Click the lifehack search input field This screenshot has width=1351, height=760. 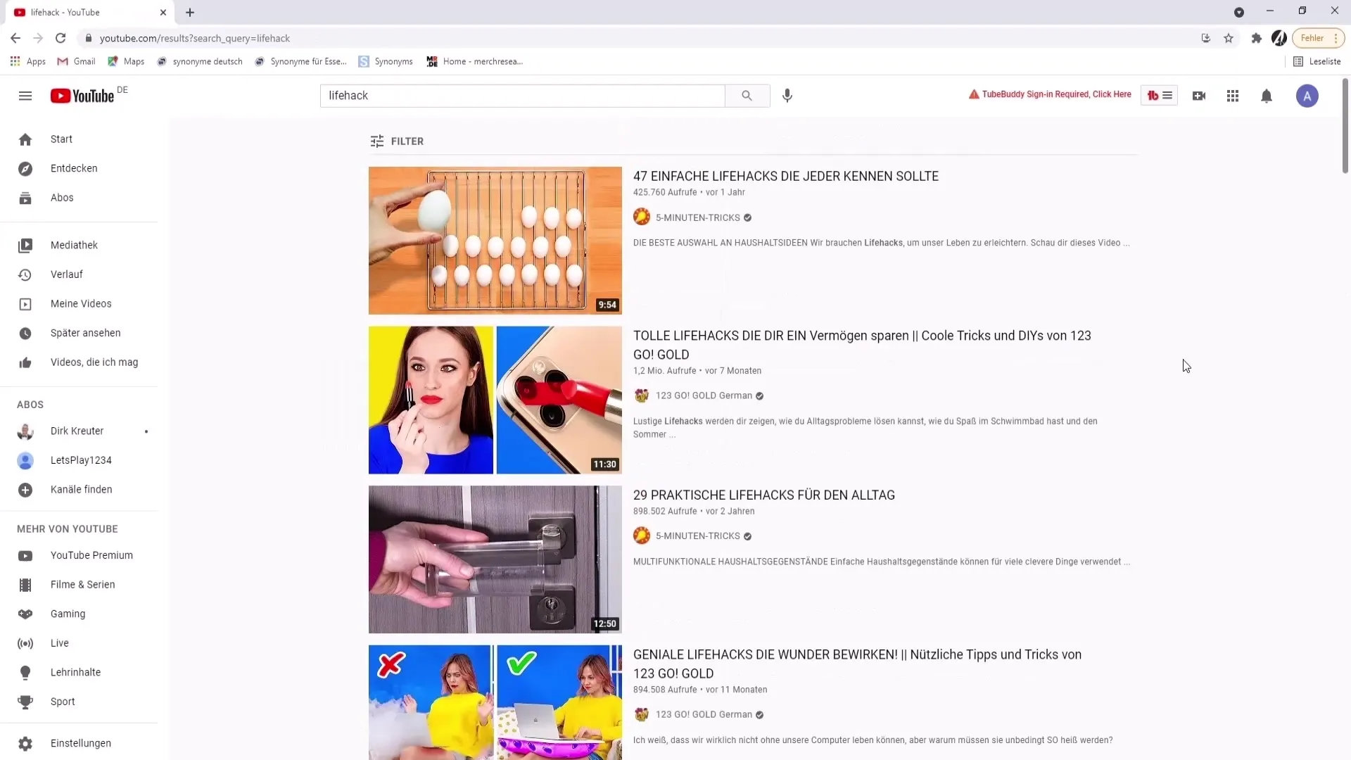tap(523, 96)
